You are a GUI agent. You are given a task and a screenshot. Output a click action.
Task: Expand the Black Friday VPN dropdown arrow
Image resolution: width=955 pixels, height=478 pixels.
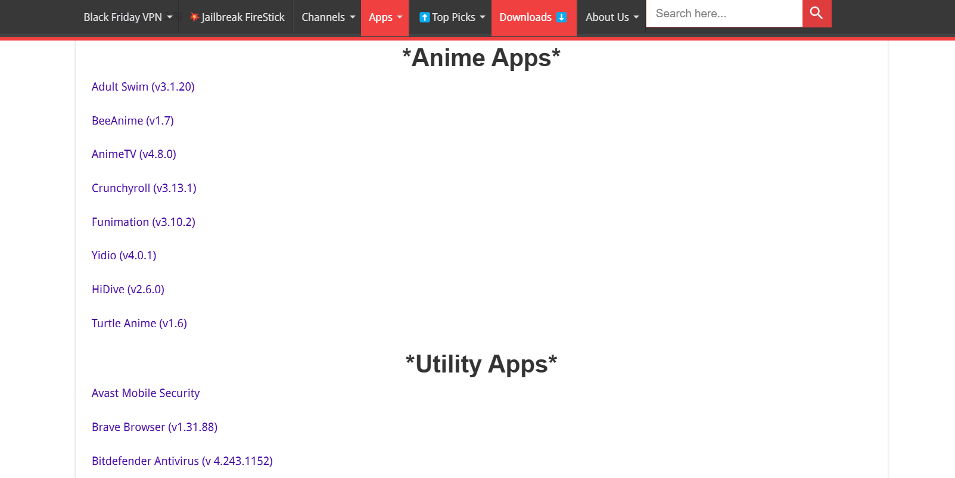[x=170, y=17]
